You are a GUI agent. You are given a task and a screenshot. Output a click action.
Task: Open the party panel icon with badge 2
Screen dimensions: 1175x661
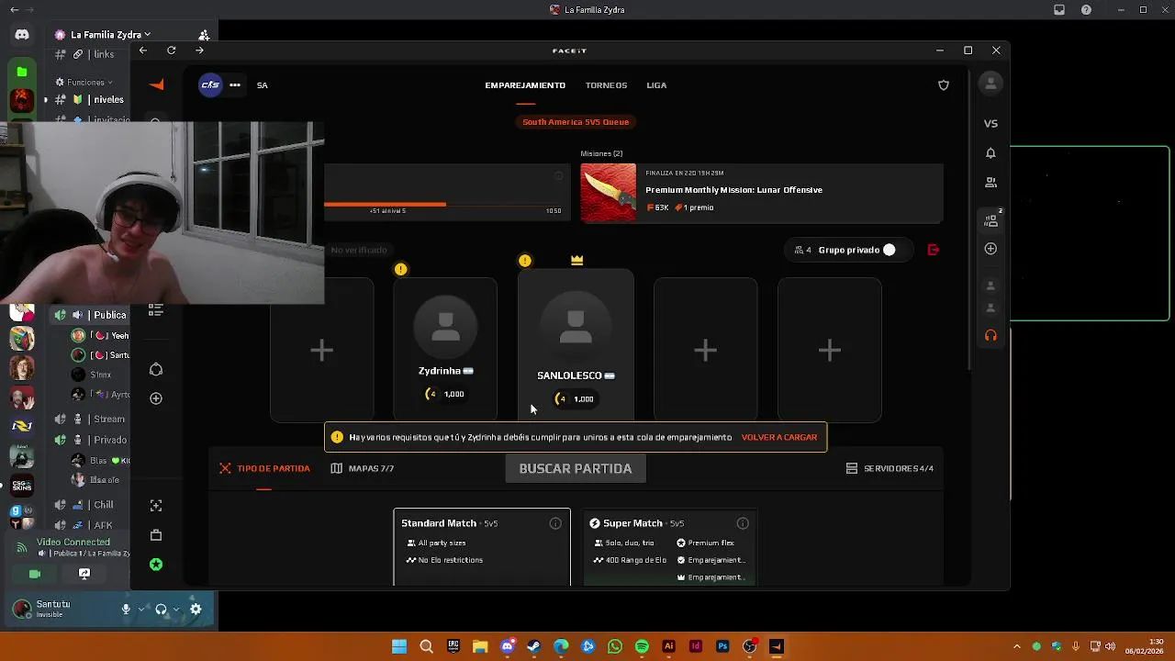(991, 220)
